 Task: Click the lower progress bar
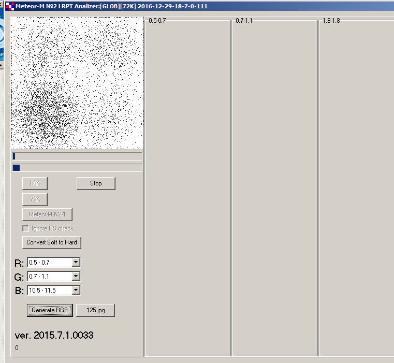[x=77, y=168]
